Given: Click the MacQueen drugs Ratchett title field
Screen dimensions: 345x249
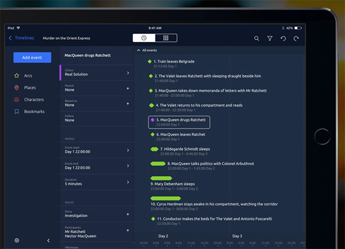Looking at the screenshot, I should point(97,55).
